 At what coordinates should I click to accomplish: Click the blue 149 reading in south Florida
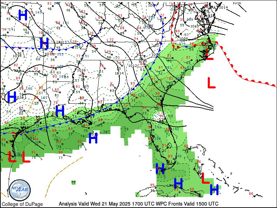(178, 156)
